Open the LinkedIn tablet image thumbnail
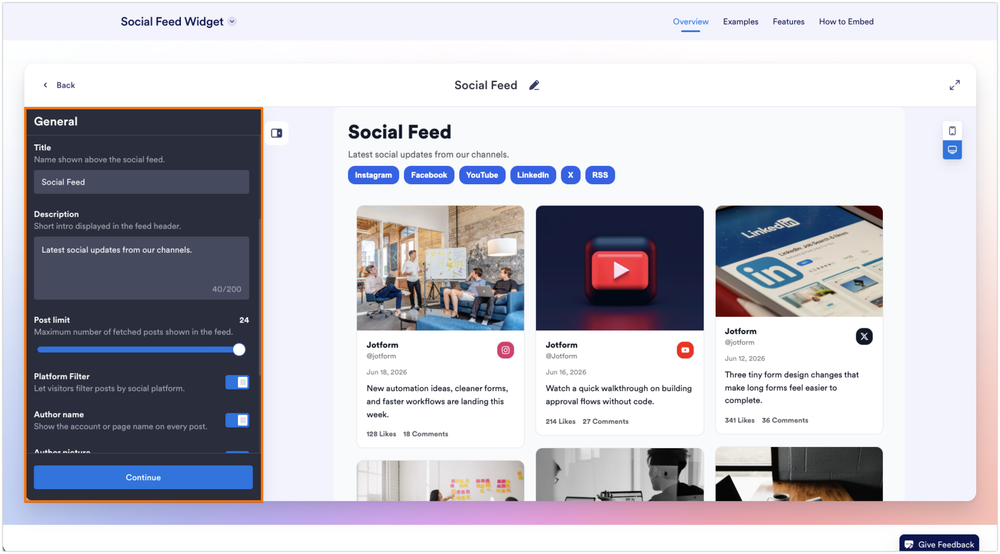The width and height of the screenshot is (1000, 554). (x=799, y=262)
